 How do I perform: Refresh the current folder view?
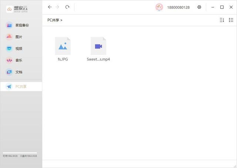[67, 7]
